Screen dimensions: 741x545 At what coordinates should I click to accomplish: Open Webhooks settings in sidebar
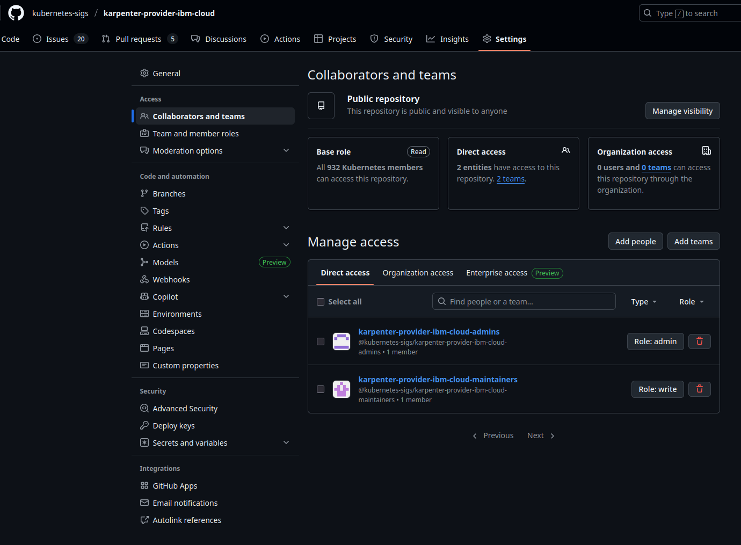click(171, 280)
